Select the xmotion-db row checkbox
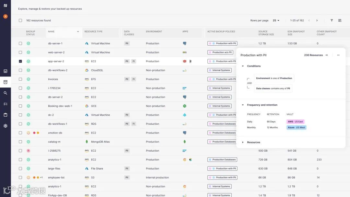The width and height of the screenshot is (350, 197). pyautogui.click(x=20, y=133)
